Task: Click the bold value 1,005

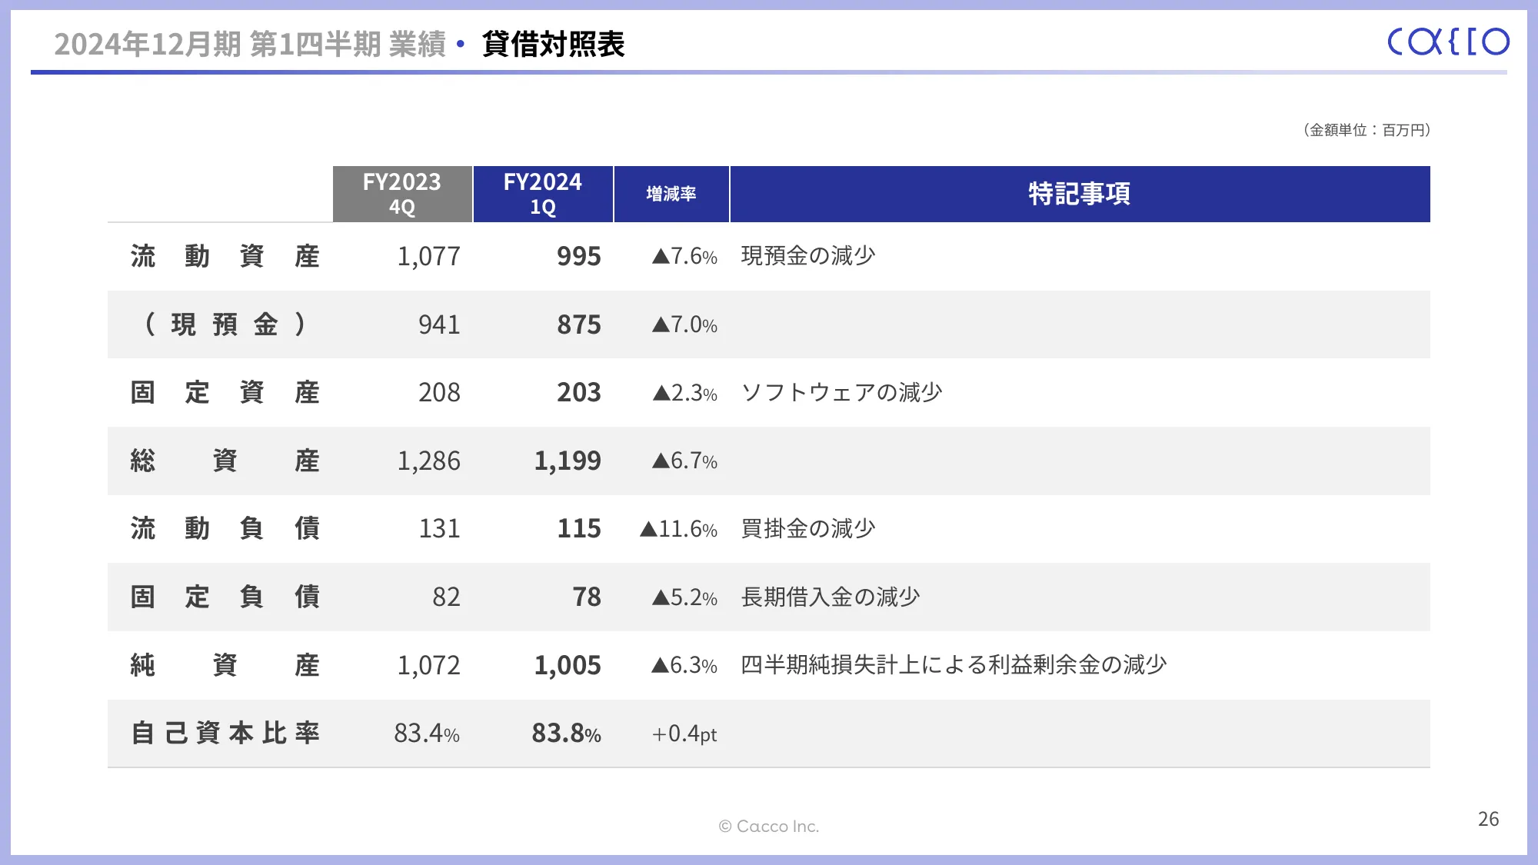Action: [568, 665]
